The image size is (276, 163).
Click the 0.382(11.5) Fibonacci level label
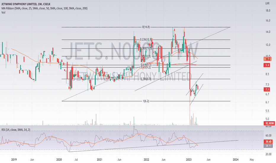(x=146, y=48)
